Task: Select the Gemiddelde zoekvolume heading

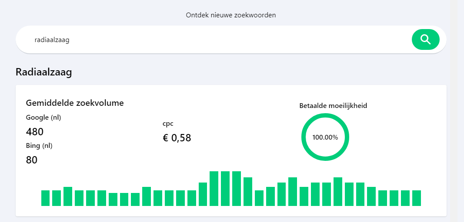Action: click(x=75, y=103)
